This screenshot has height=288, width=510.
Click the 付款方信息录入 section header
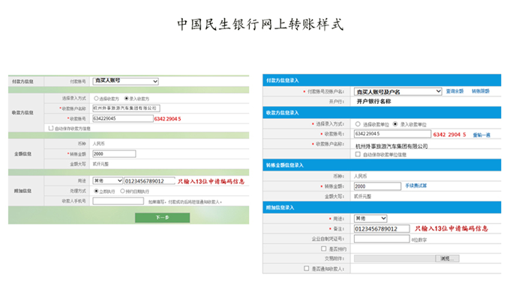[x=382, y=81]
